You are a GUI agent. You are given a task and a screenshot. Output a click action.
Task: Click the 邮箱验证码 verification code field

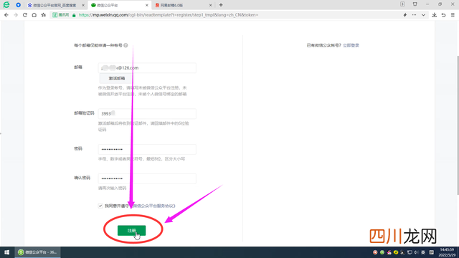[x=147, y=113]
